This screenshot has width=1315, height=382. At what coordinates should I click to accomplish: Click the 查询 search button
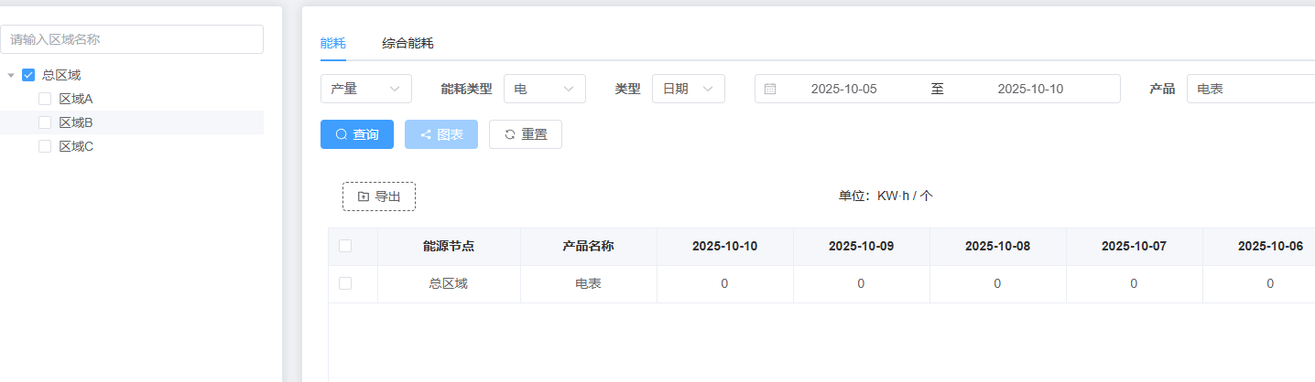coord(357,134)
